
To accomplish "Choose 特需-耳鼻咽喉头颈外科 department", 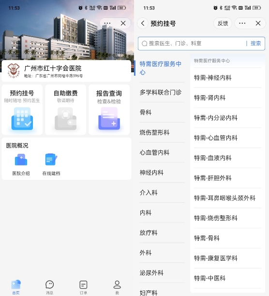I will pos(225,198).
